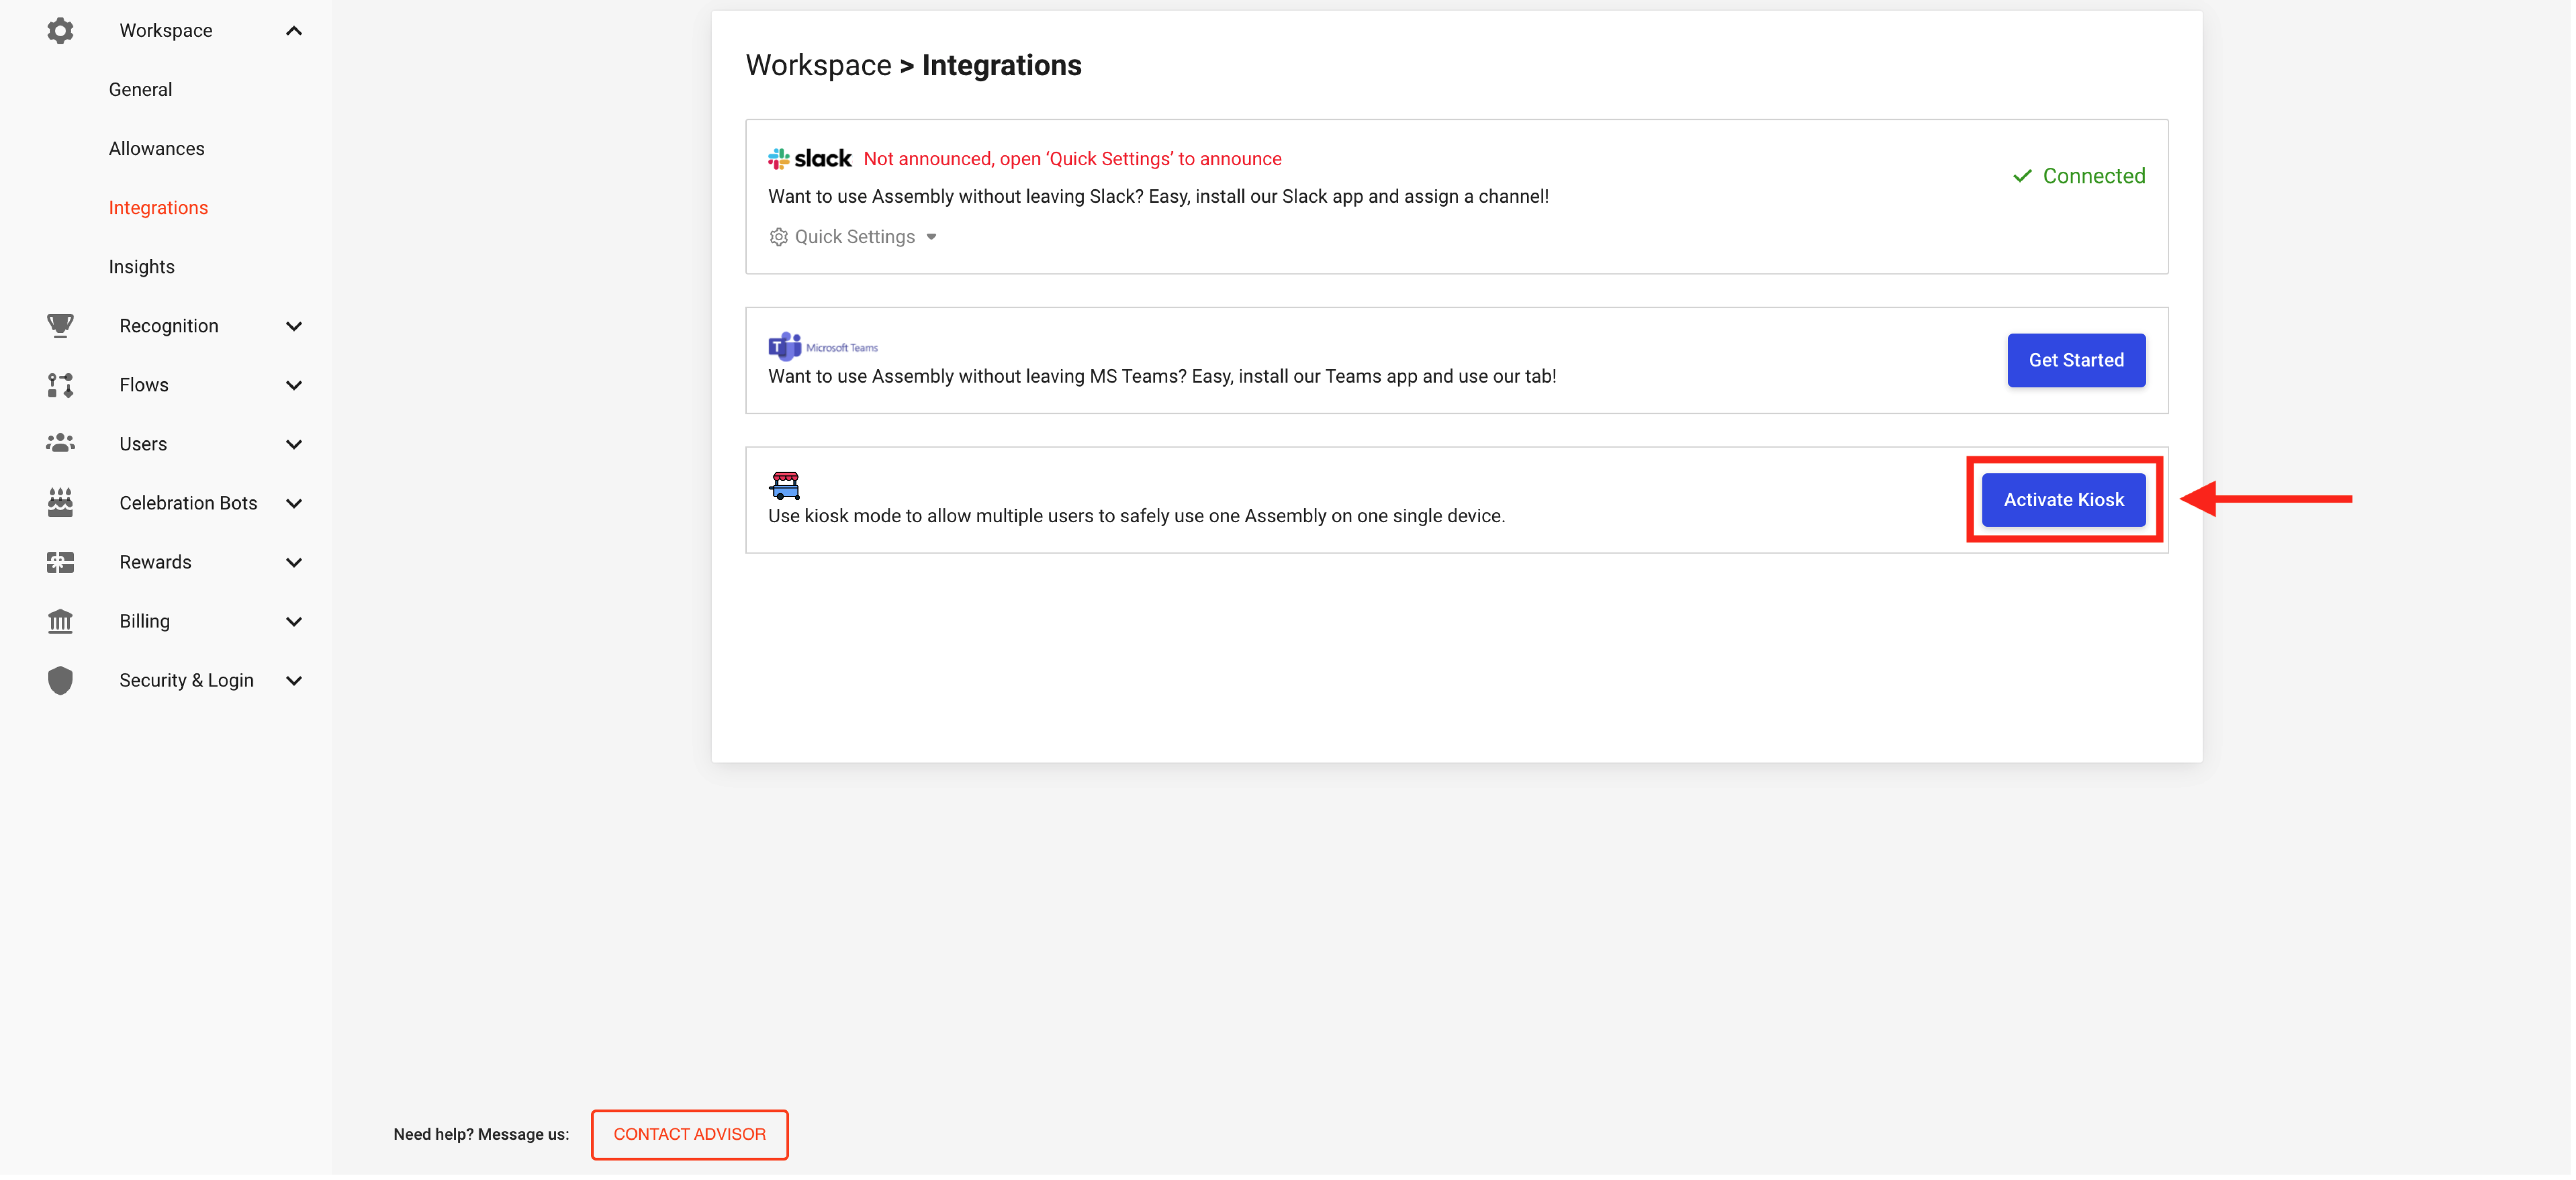Click the Recognition menu label
This screenshot has height=1180, width=2576.
point(168,326)
